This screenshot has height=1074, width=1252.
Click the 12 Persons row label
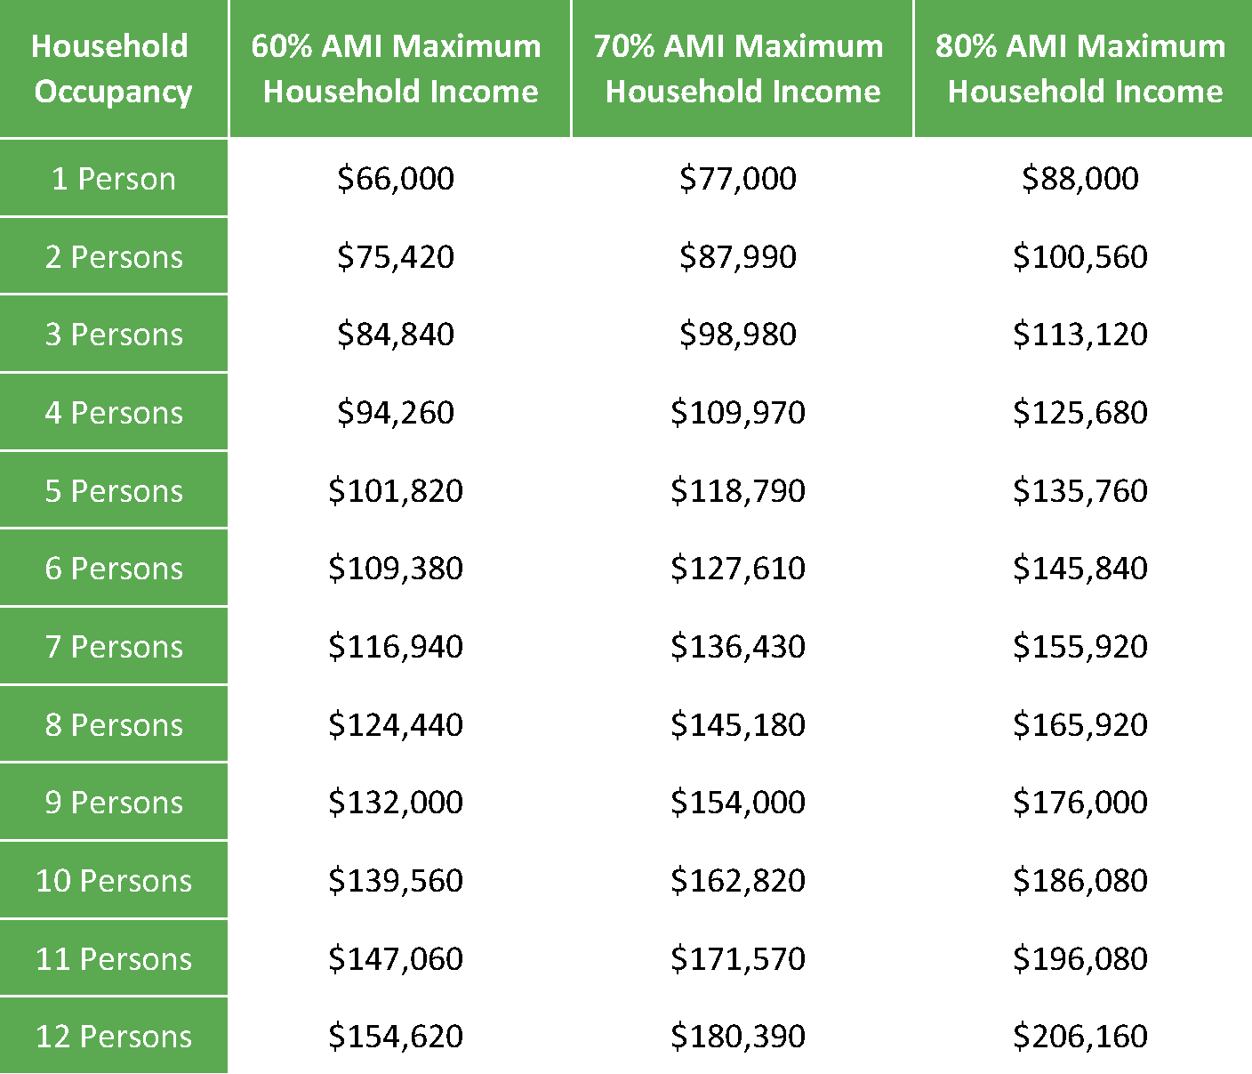[113, 1036]
